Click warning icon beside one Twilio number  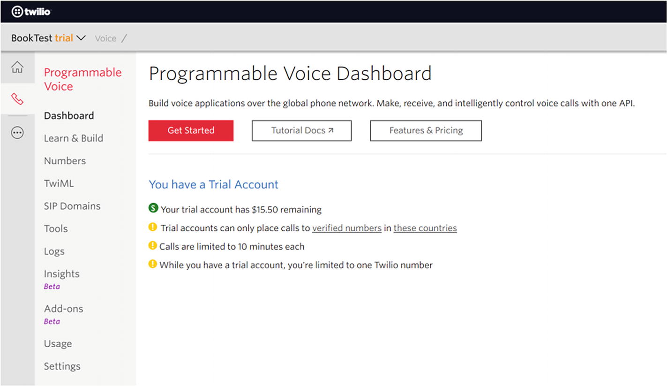point(153,264)
